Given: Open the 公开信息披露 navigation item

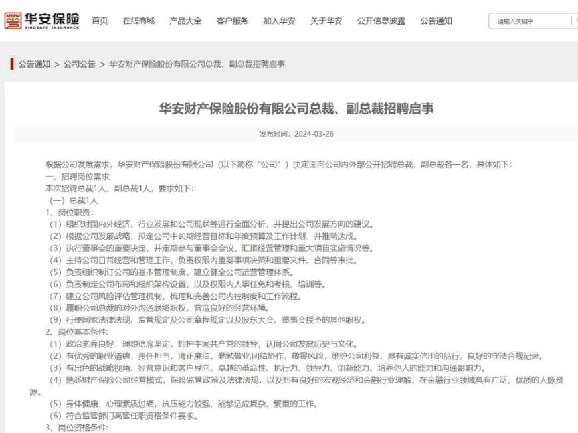Looking at the screenshot, I should (381, 21).
